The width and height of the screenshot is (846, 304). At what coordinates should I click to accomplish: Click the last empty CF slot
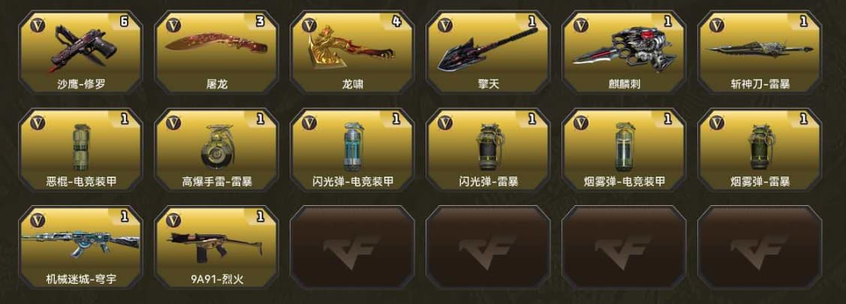[760, 247]
